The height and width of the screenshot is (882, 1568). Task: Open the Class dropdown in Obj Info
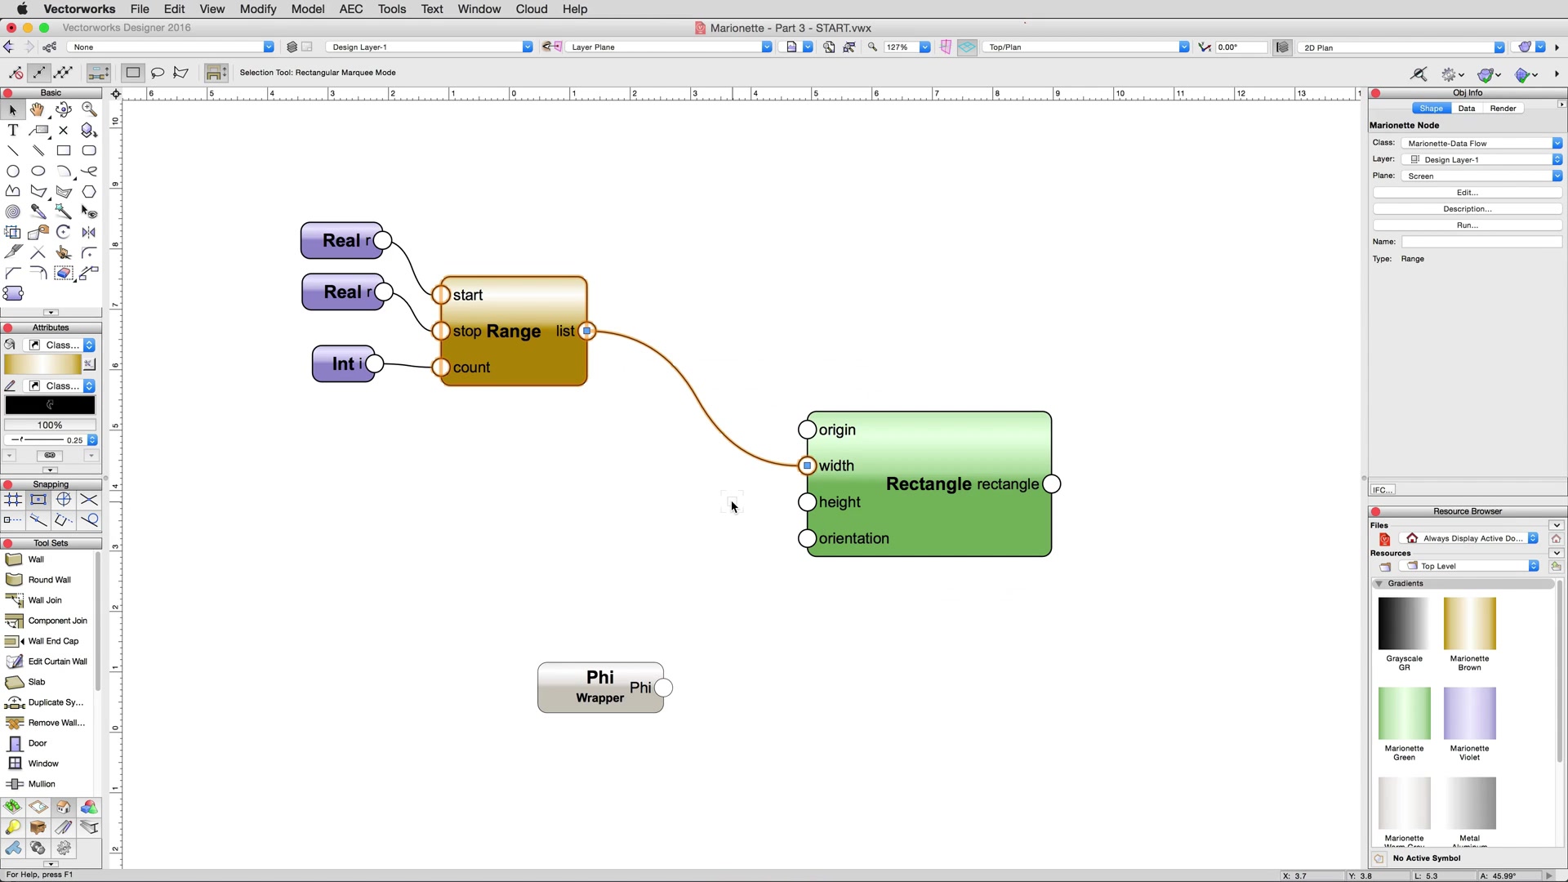[x=1481, y=143]
